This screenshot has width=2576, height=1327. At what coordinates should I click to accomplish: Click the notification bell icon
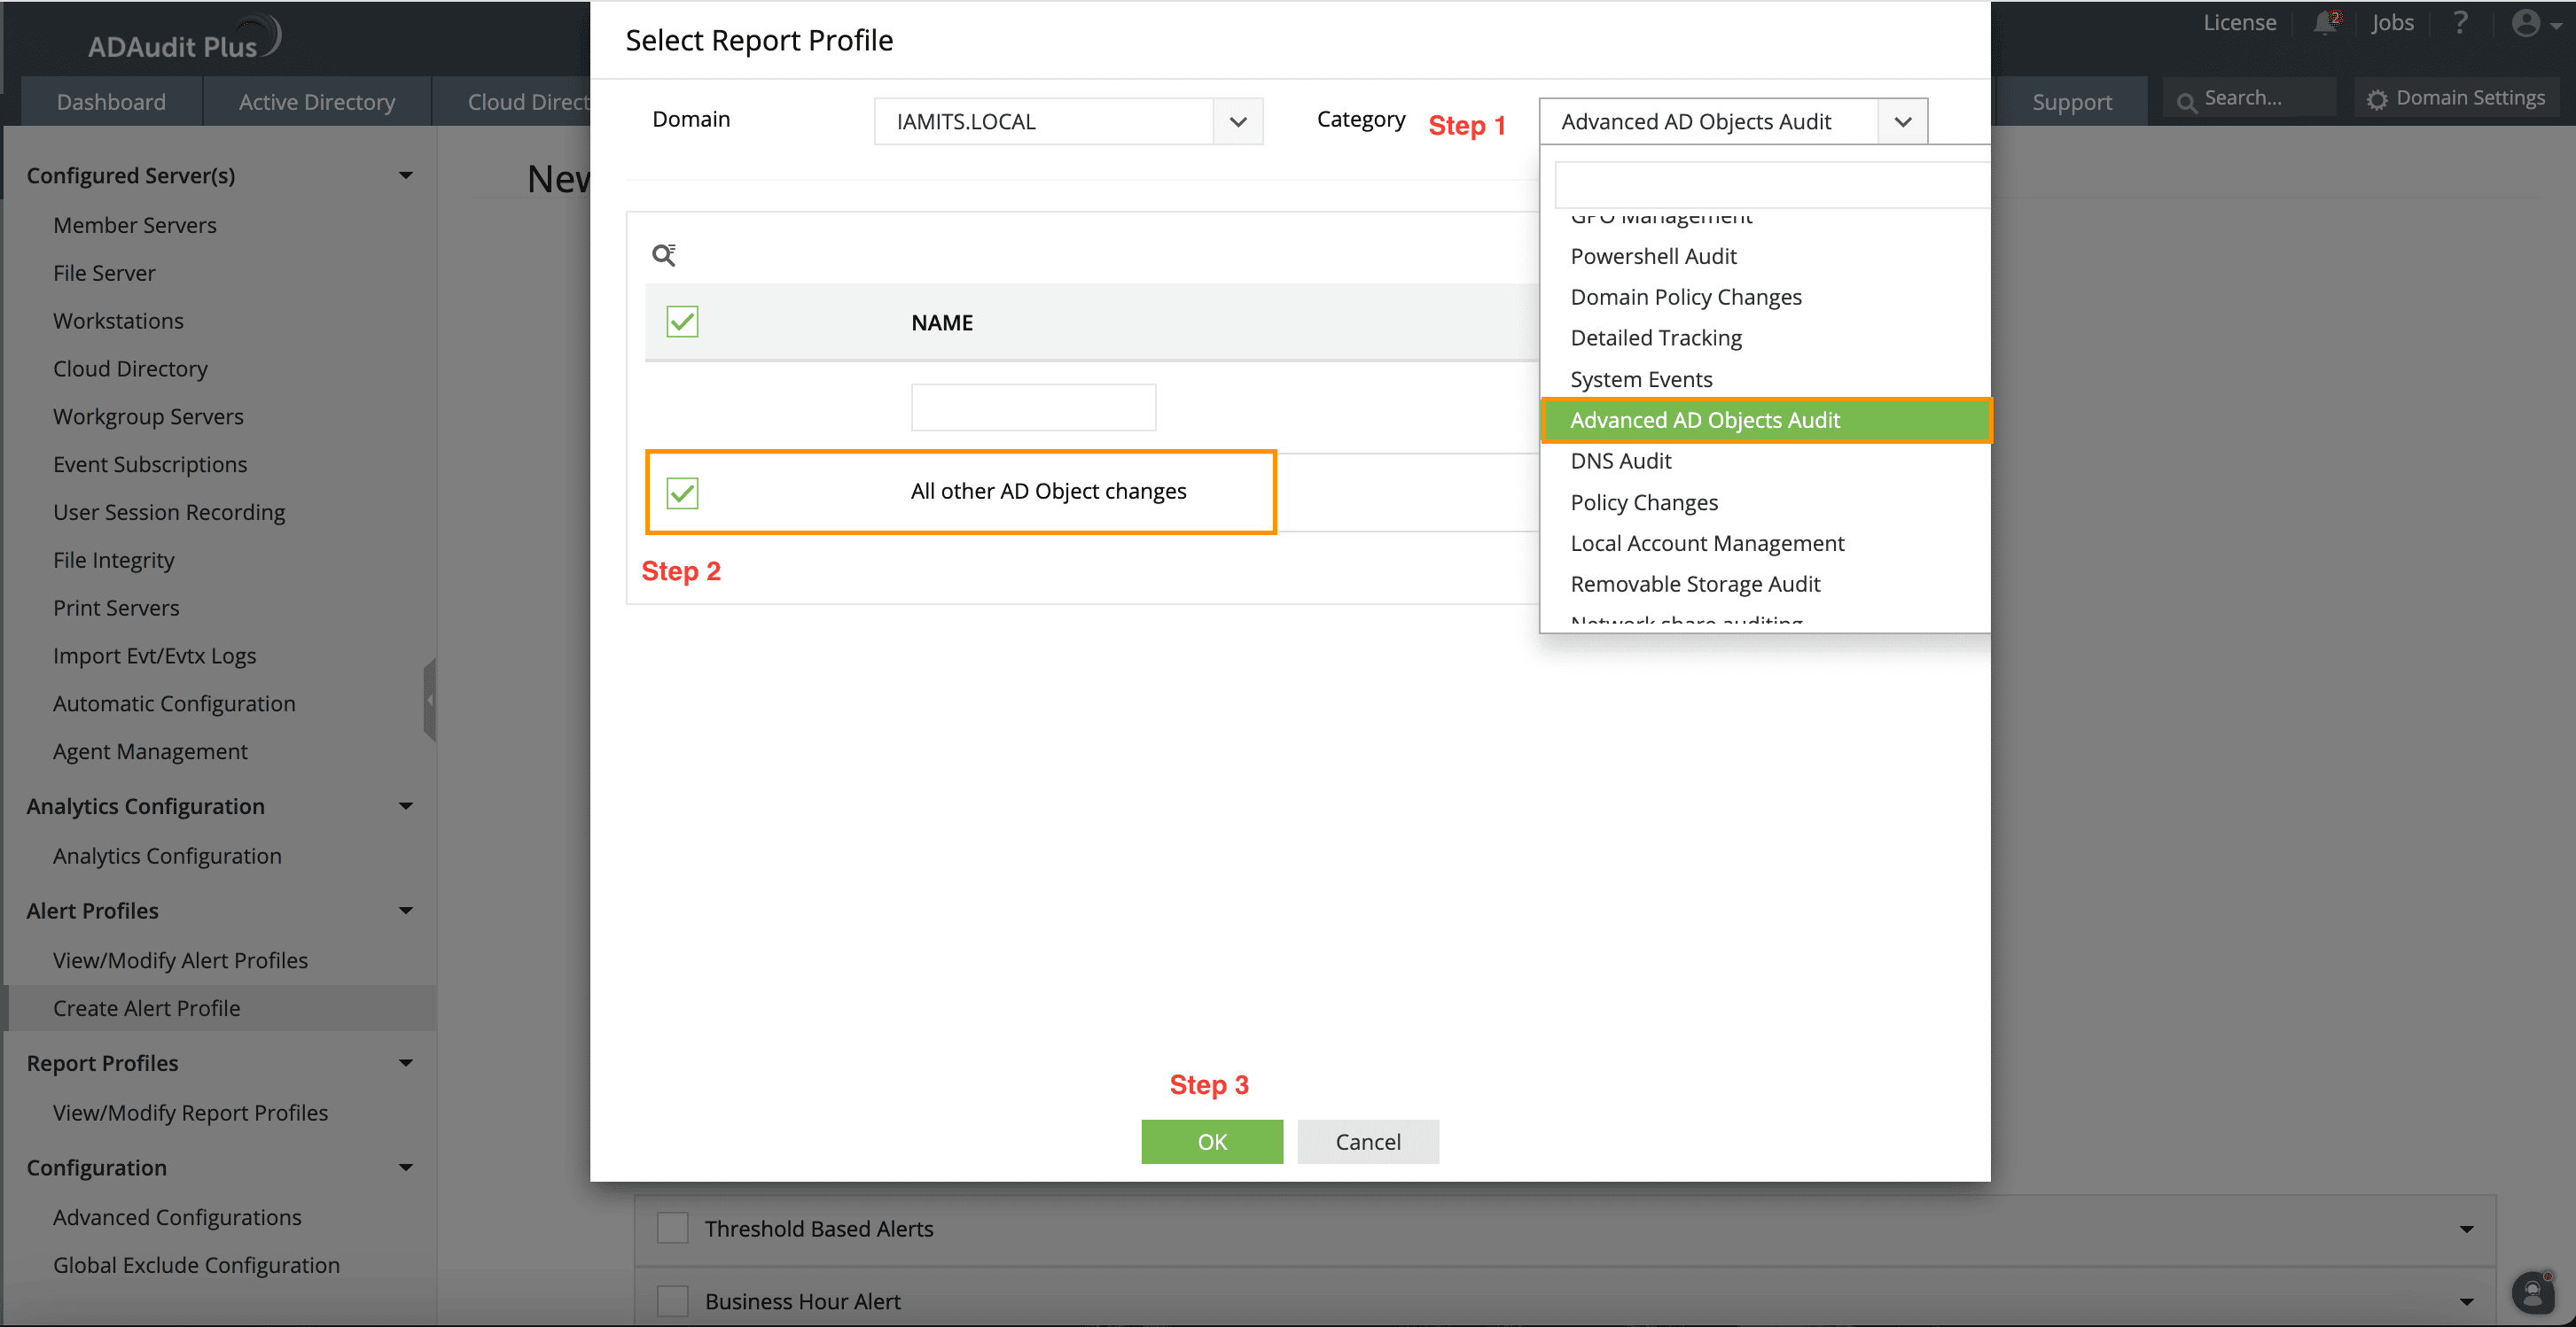tap(2325, 23)
